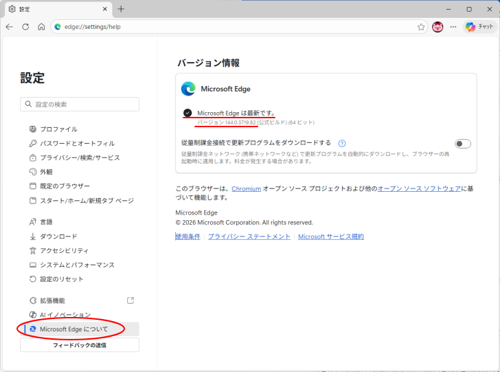This screenshot has width=500, height=372.
Task: Add page to favorites star icon
Action: click(x=421, y=27)
